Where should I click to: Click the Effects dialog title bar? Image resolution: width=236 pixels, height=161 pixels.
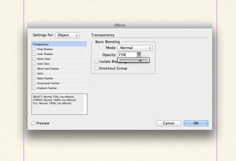120,25
